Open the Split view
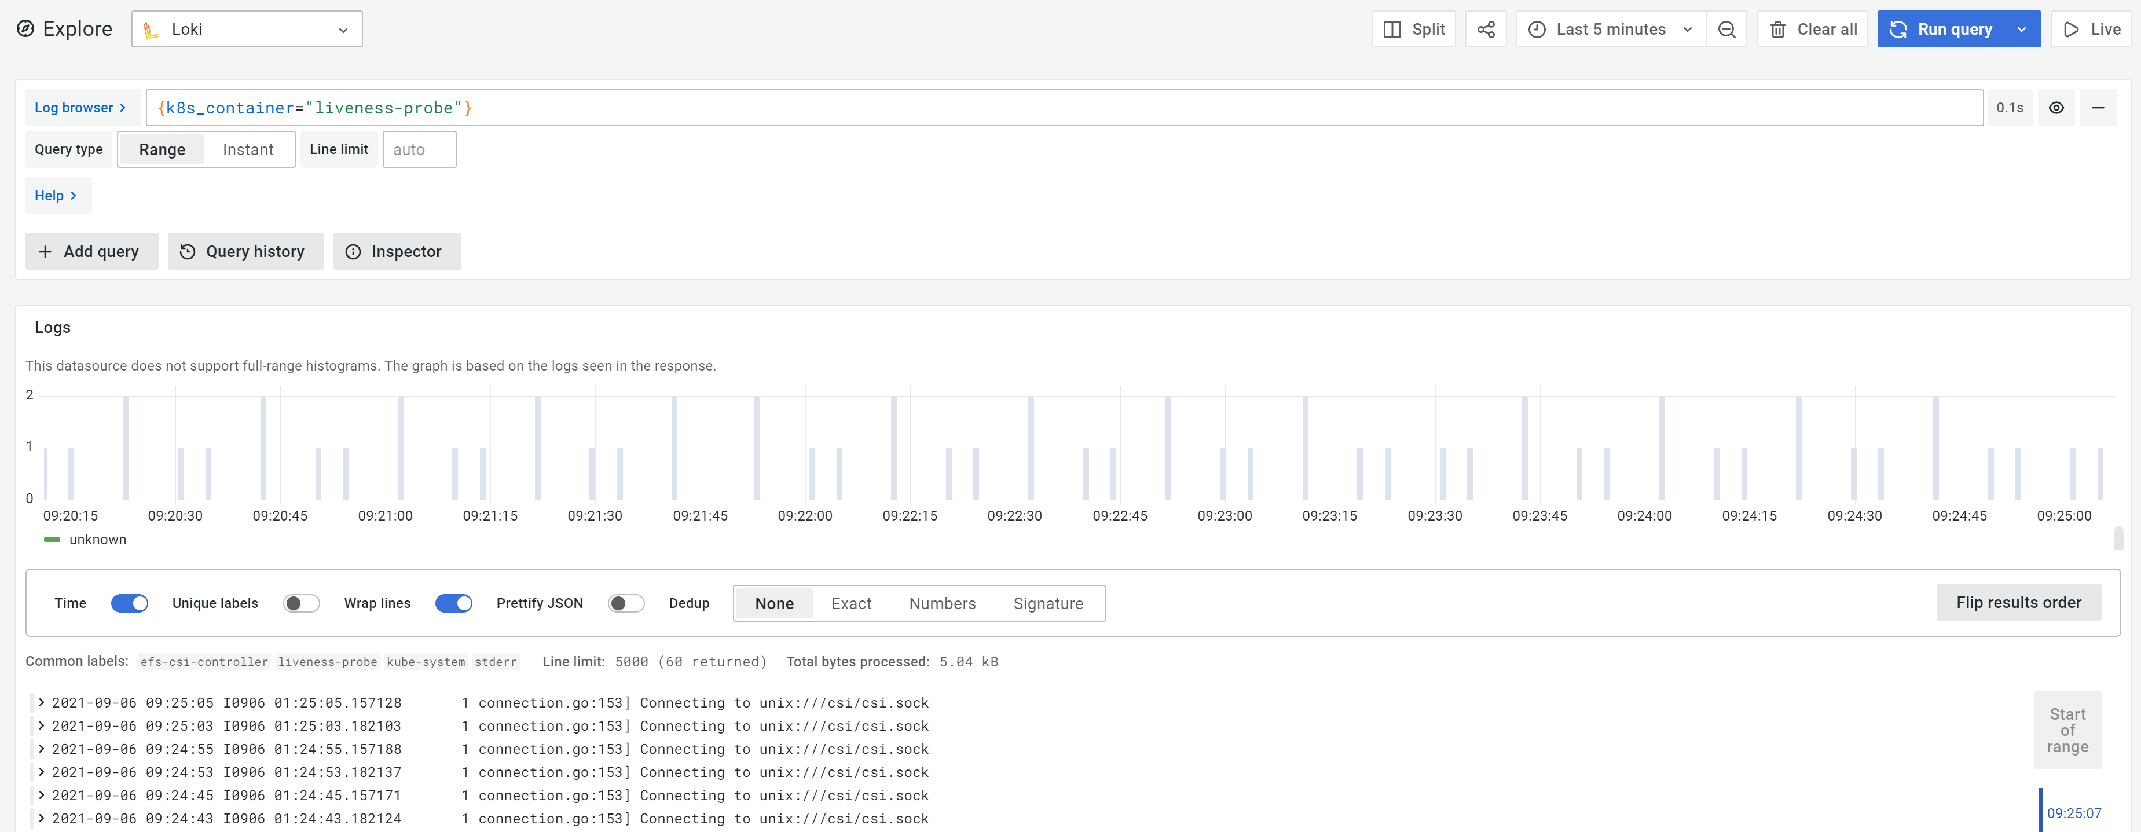Image resolution: width=2141 pixels, height=832 pixels. (1414, 29)
